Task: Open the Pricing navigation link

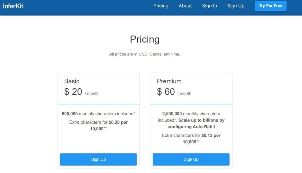Action: [x=161, y=6]
